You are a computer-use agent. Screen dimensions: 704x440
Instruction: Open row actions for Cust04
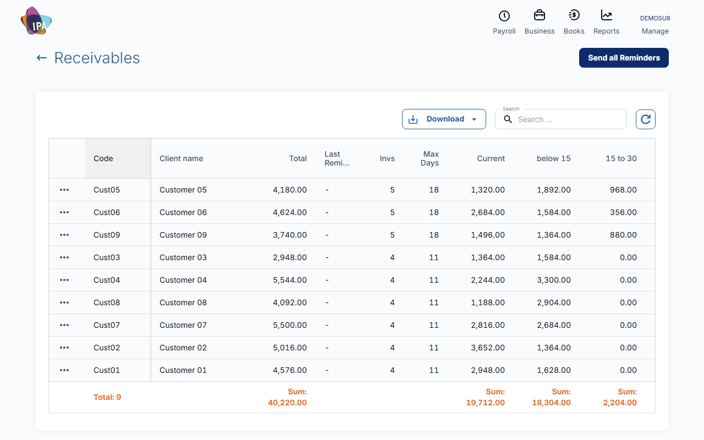coord(64,280)
